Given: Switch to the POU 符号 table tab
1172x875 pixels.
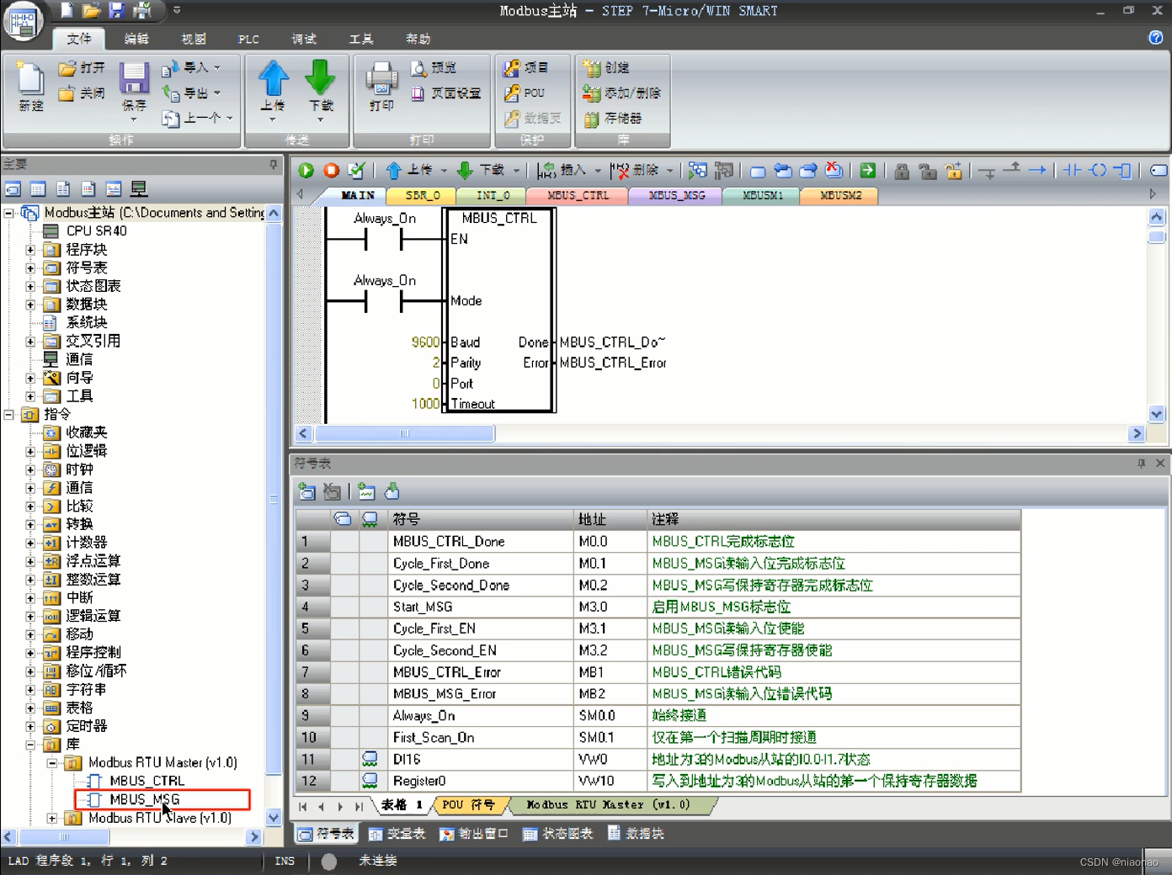Looking at the screenshot, I should tap(468, 805).
